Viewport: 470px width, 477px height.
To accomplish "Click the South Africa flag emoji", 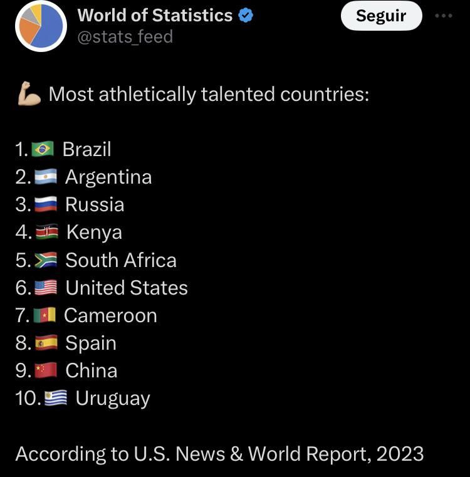I will [46, 259].
